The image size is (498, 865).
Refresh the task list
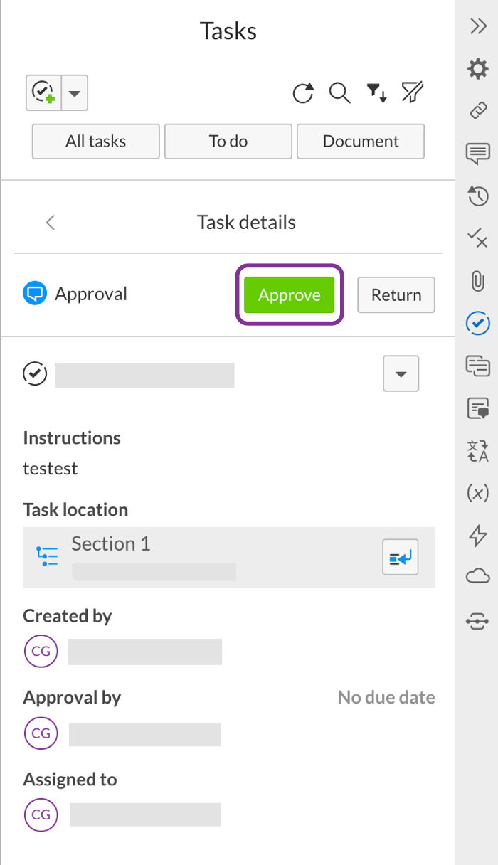[302, 93]
